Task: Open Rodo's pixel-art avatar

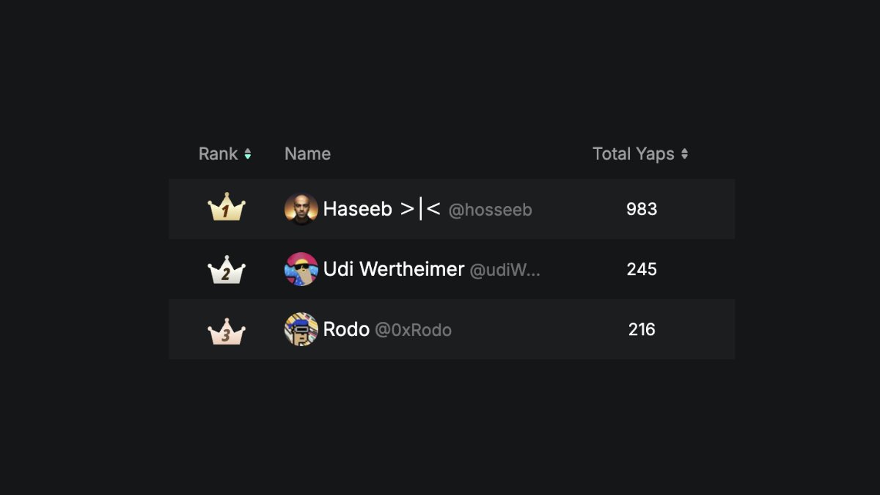Action: (301, 329)
